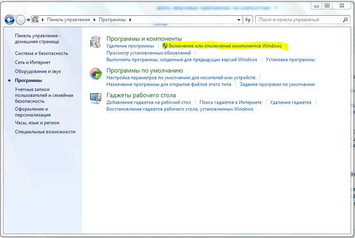Click Восстановление гаджетов рабочего стола, установленных Windows
This screenshot has height=238, width=355.
[x=180, y=109]
